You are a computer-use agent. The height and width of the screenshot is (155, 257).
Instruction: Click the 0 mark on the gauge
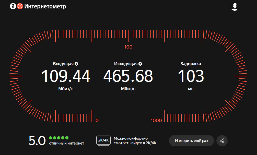coord(97,121)
